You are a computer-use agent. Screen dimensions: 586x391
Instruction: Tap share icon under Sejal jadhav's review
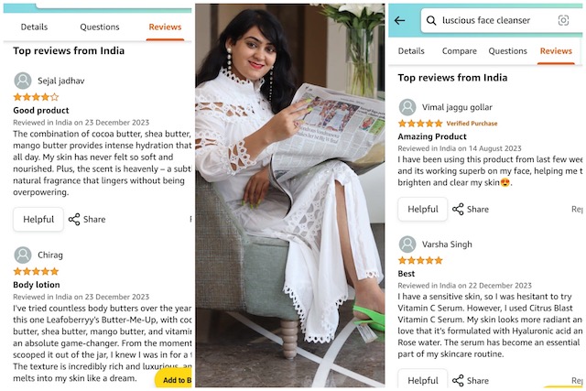(x=74, y=220)
